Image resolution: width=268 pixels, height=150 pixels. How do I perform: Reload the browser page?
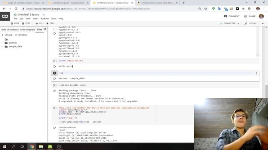(16, 8)
